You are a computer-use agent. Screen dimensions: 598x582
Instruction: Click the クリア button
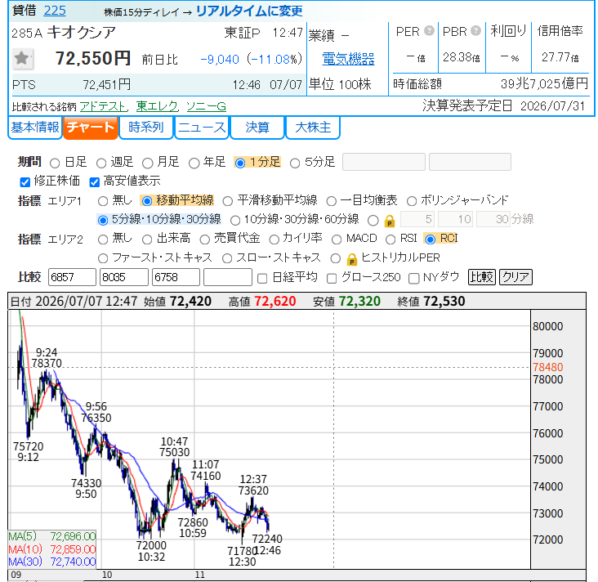coord(515,277)
